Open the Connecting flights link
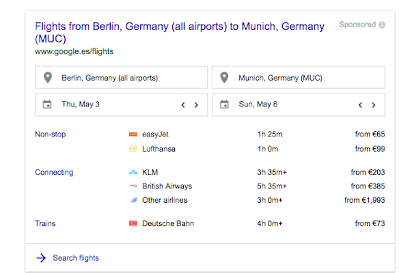This screenshot has width=410, height=273. [54, 173]
